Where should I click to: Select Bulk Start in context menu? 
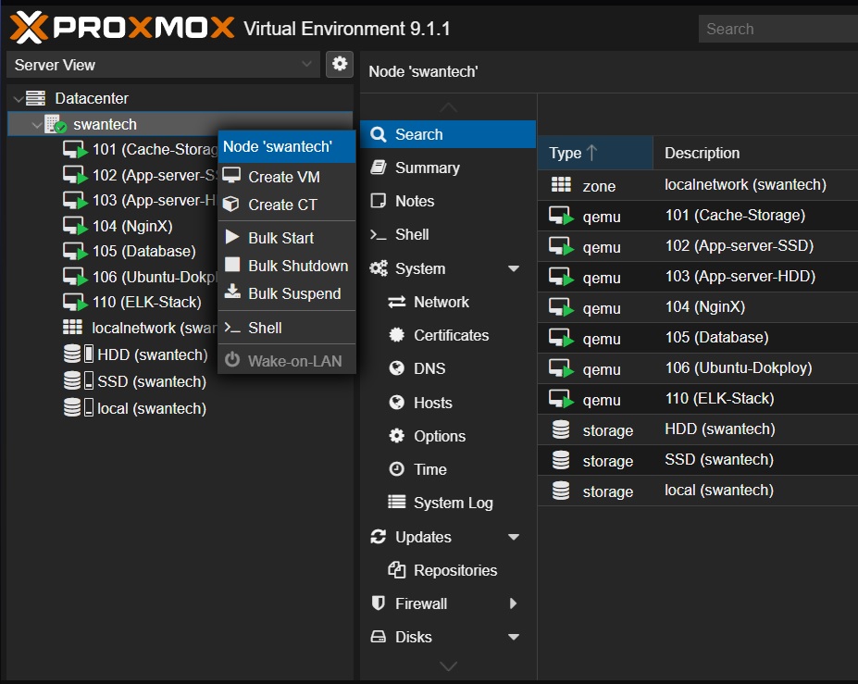tap(287, 238)
